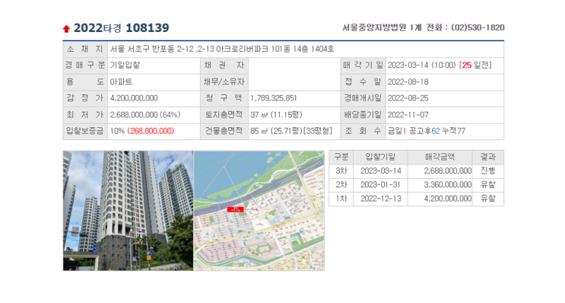The width and height of the screenshot is (565, 303).
Task: Click the sale date 2023-03-14 cell
Action: pyautogui.click(x=445, y=65)
